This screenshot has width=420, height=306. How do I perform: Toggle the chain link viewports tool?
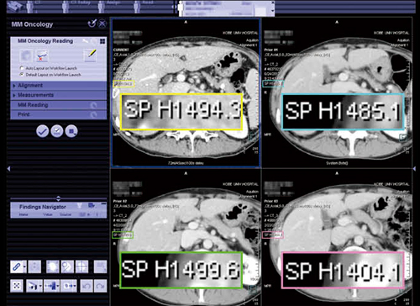pyautogui.click(x=17, y=266)
